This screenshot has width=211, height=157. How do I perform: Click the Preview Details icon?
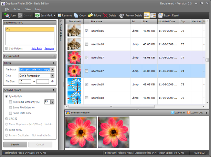coord(122,15)
